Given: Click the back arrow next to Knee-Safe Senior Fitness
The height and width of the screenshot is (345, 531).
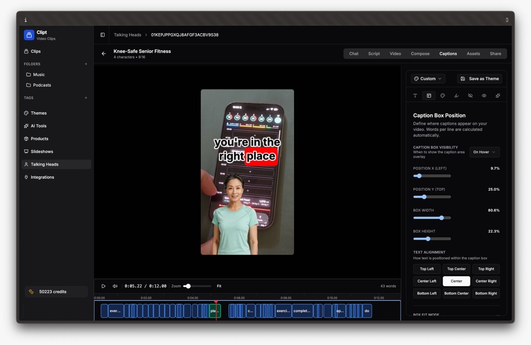Looking at the screenshot, I should [x=104, y=53].
